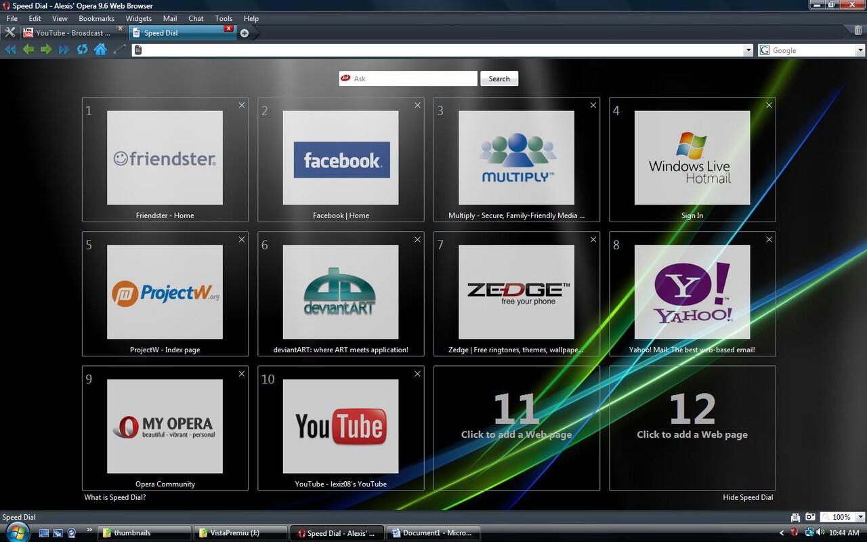Click speed dial slot 12 to add page

pos(692,428)
